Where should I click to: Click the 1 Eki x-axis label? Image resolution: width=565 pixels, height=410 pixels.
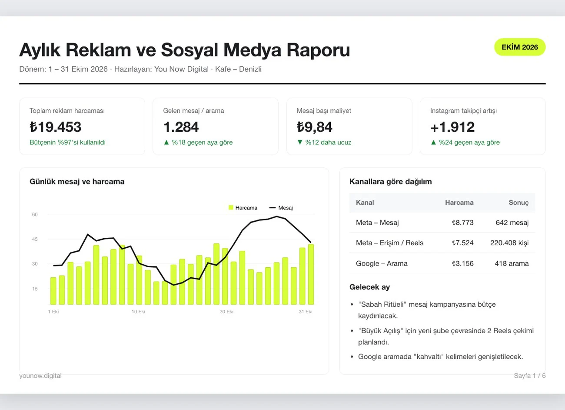pos(53,312)
